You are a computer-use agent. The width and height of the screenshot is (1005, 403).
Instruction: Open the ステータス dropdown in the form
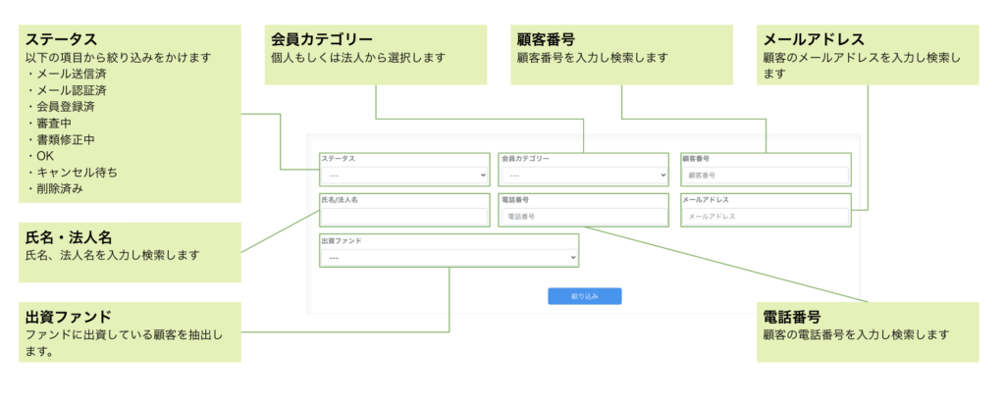pyautogui.click(x=403, y=176)
